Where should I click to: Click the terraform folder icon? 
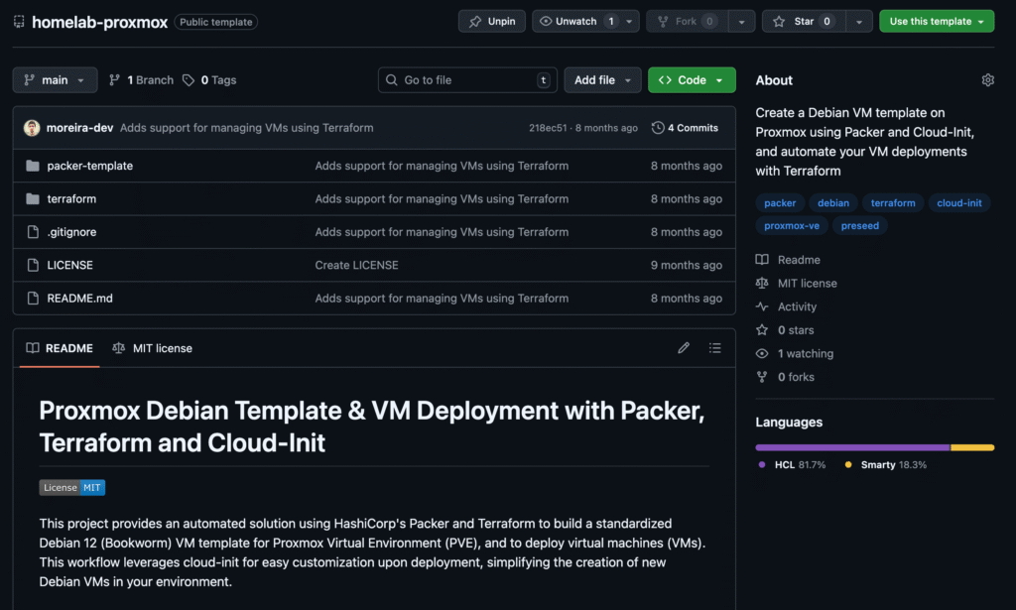[33, 198]
